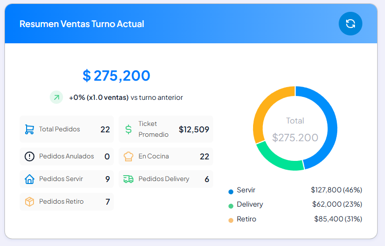Click the Total $275.200 donut center label
The width and height of the screenshot is (385, 246).
[x=295, y=129]
